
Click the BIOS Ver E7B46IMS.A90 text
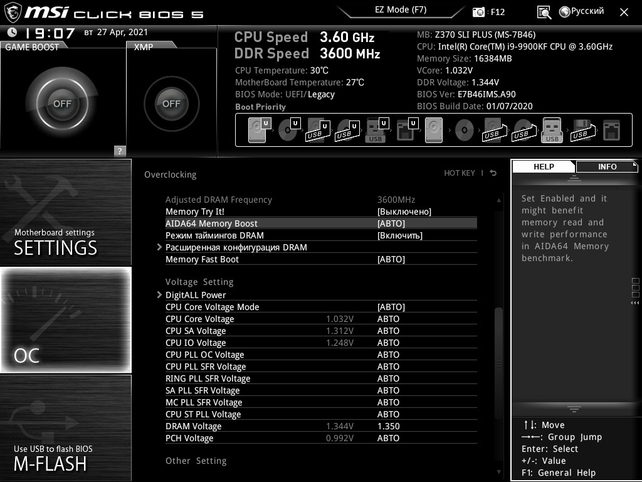coord(466,94)
